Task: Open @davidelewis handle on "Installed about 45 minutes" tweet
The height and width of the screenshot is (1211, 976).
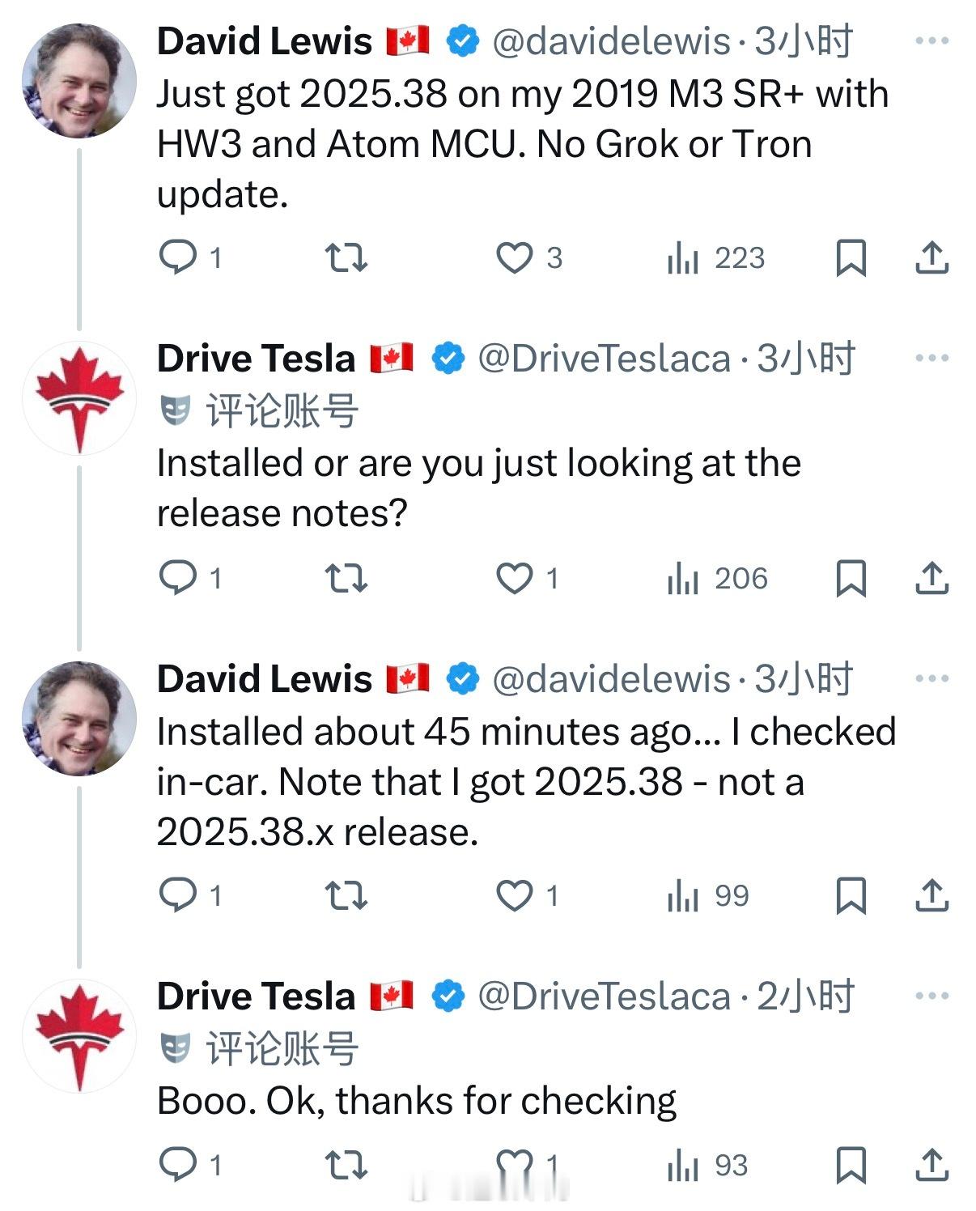Action: 611,678
